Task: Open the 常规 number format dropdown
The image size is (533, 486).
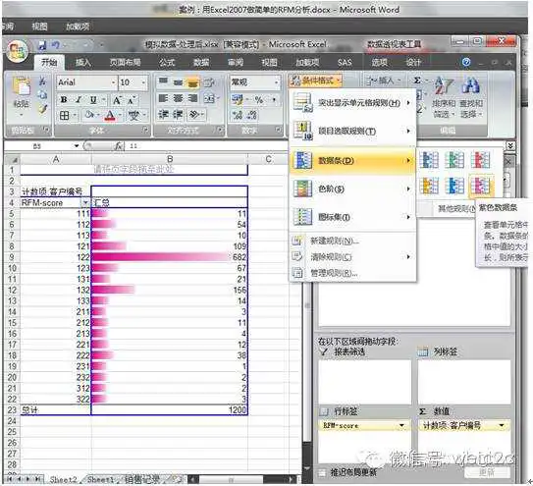Action: 277,81
